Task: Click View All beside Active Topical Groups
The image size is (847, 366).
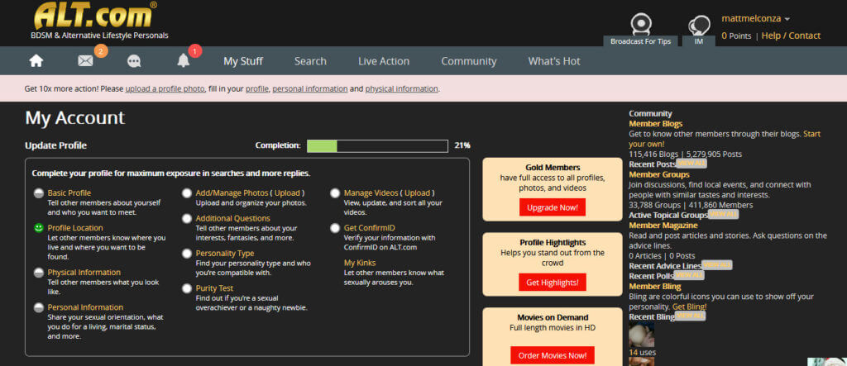Action: pos(723,214)
